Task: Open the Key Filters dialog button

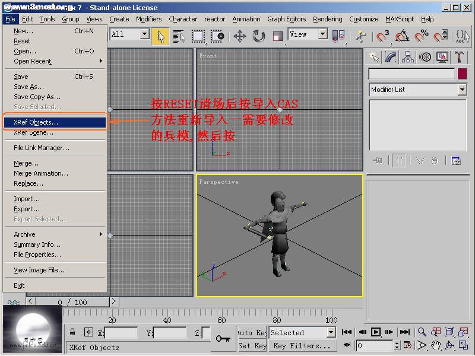Action: (x=302, y=345)
